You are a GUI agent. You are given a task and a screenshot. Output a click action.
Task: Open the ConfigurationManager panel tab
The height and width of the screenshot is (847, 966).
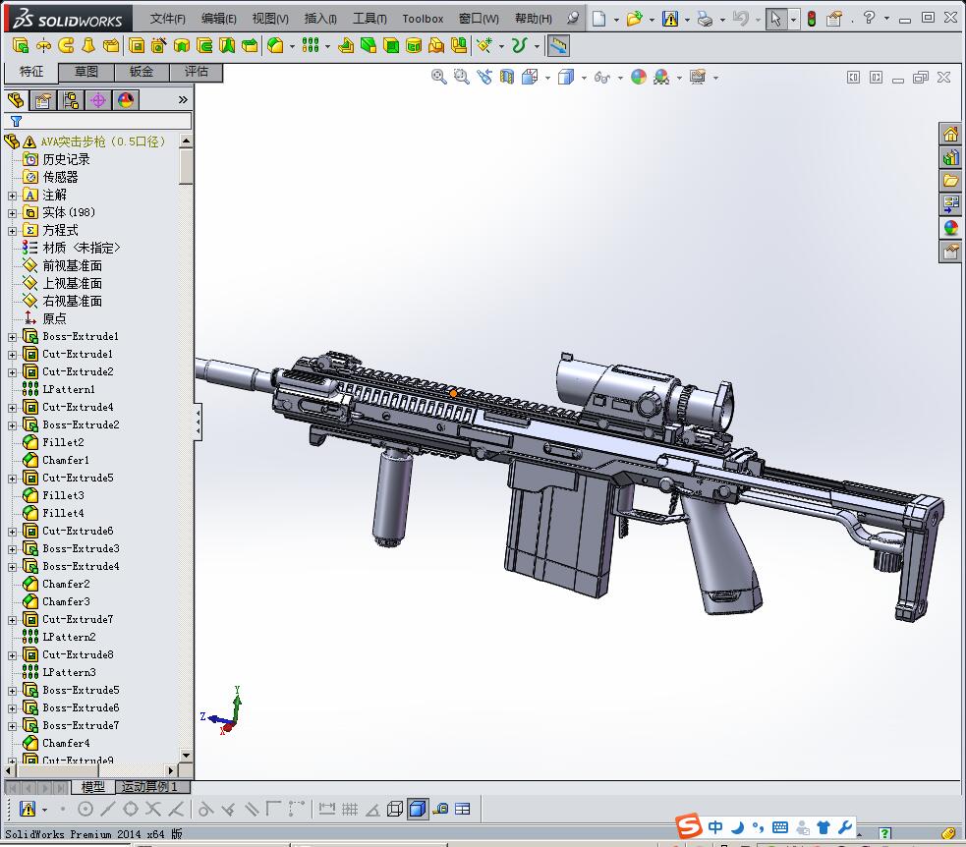tap(70, 100)
